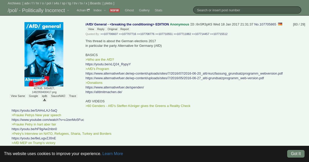Viewport: 309px width, 162px height.
Task: Open youtu.be/hF9gAw2nbn0 link
Action: point(34,129)
